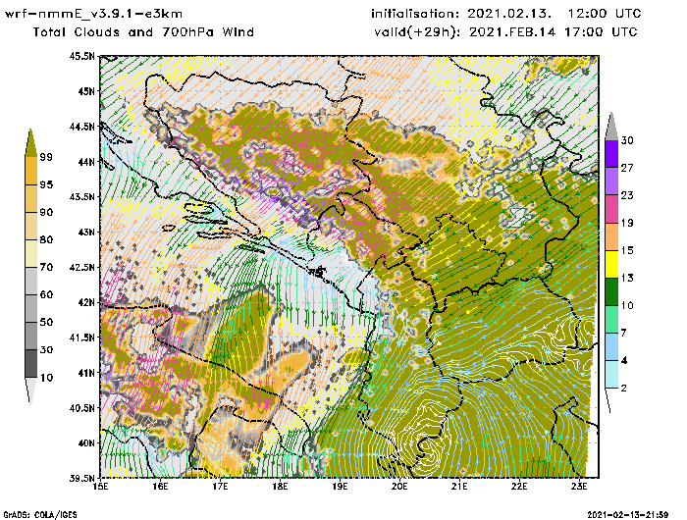Click the 39.5N latitude axis label
This screenshot has width=687, height=520.
click(81, 478)
